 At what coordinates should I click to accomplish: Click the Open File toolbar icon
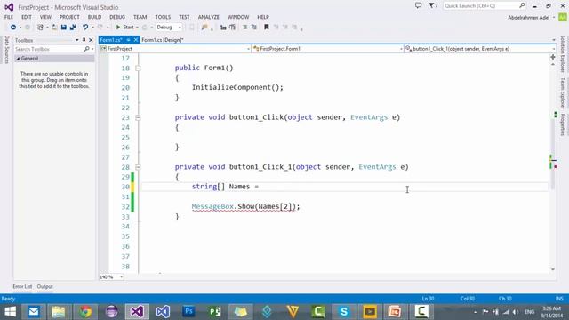pyautogui.click(x=54, y=28)
